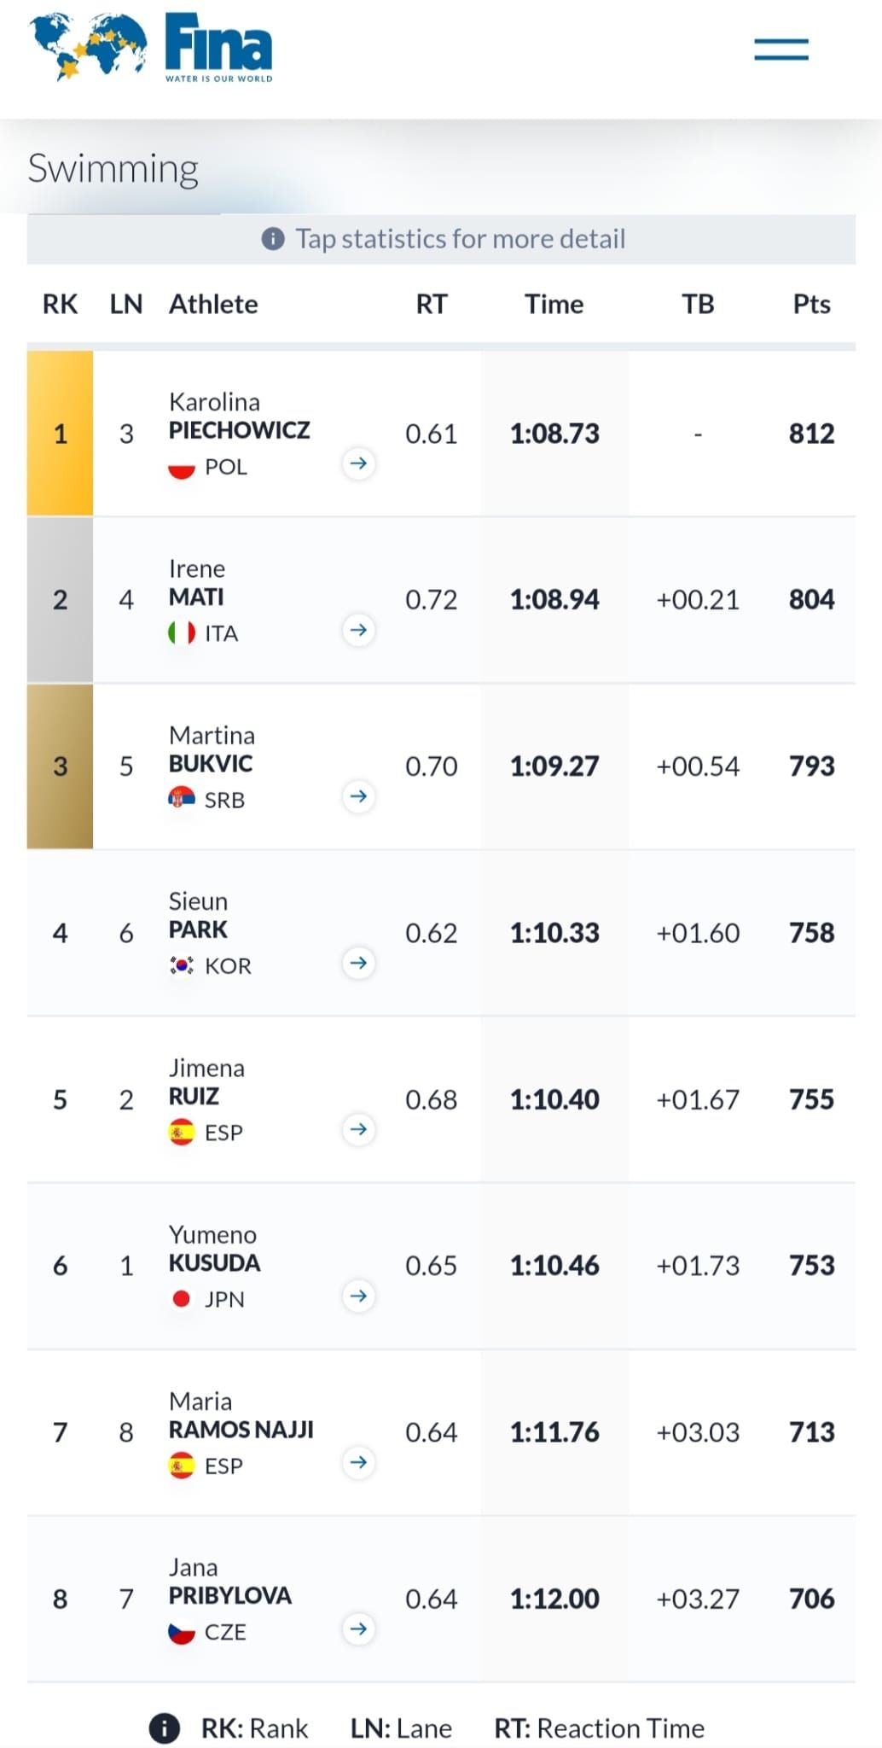
Task: Select the Swimming section heading
Action: 113,169
